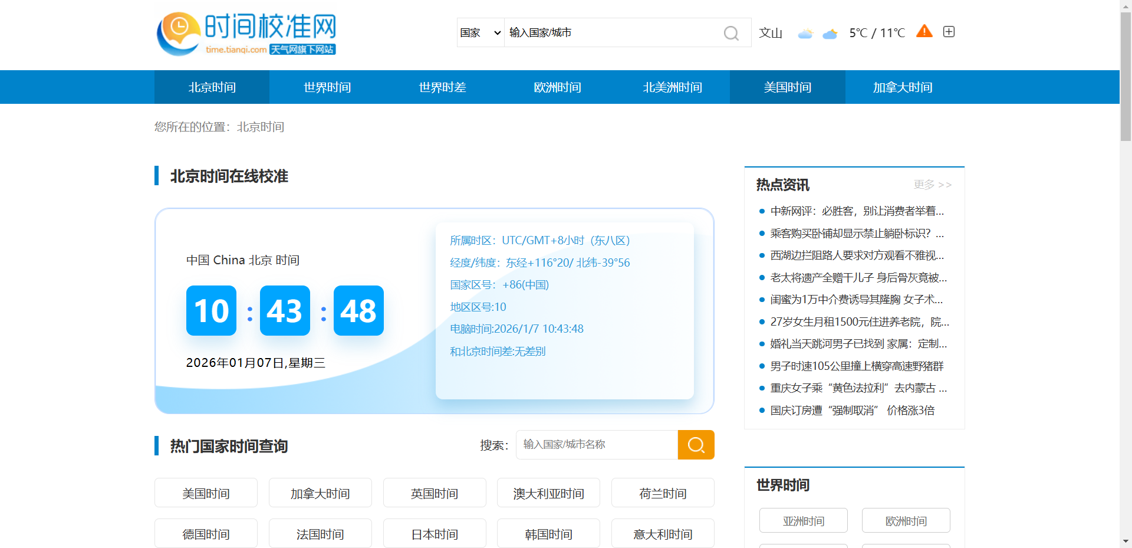Click the plus icon next to weather alert

point(949,31)
